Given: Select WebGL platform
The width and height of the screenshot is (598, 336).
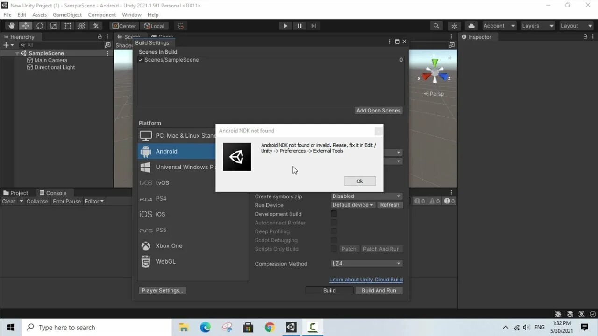Looking at the screenshot, I should (193, 261).
